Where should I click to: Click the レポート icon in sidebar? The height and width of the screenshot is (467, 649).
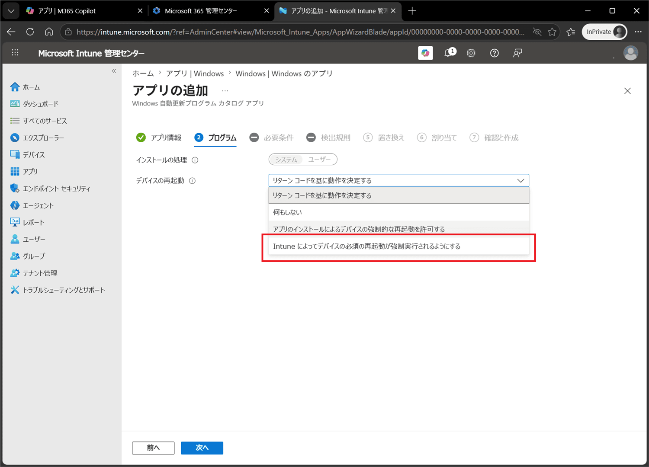point(15,222)
